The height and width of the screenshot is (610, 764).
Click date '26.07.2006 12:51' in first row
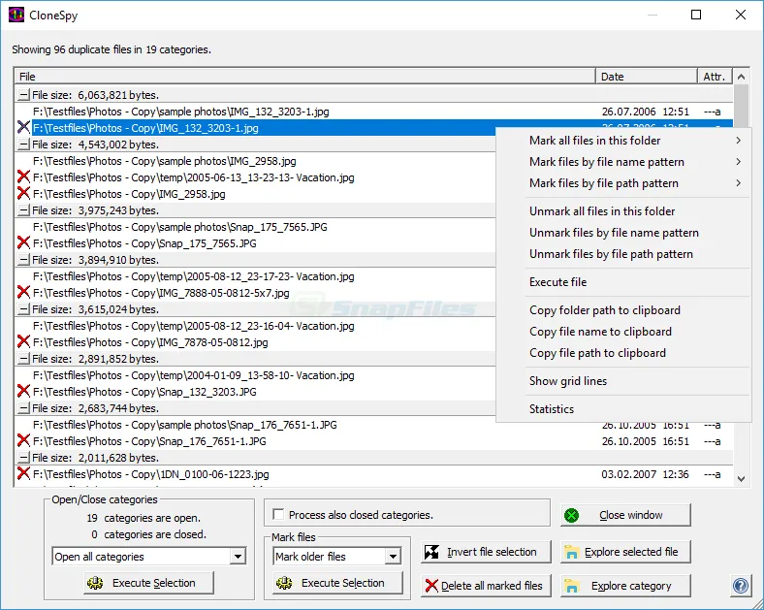tap(645, 112)
